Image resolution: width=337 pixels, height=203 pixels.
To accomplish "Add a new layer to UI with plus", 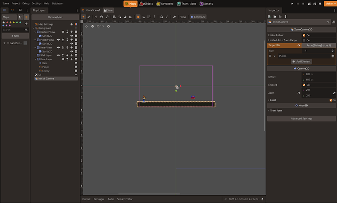I will click(x=76, y=75).
